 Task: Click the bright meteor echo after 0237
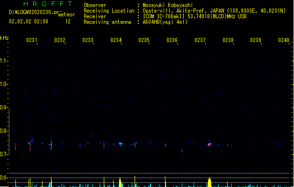(x=209, y=144)
